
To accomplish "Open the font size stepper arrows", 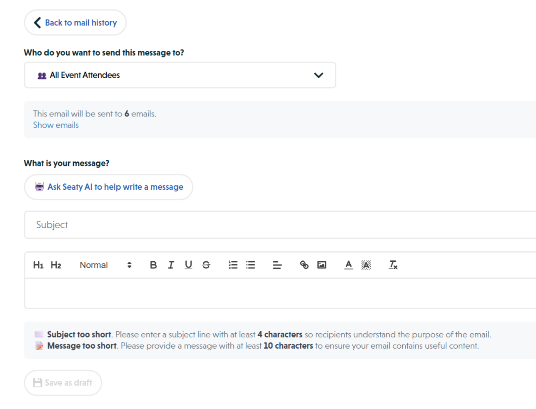I will click(129, 265).
